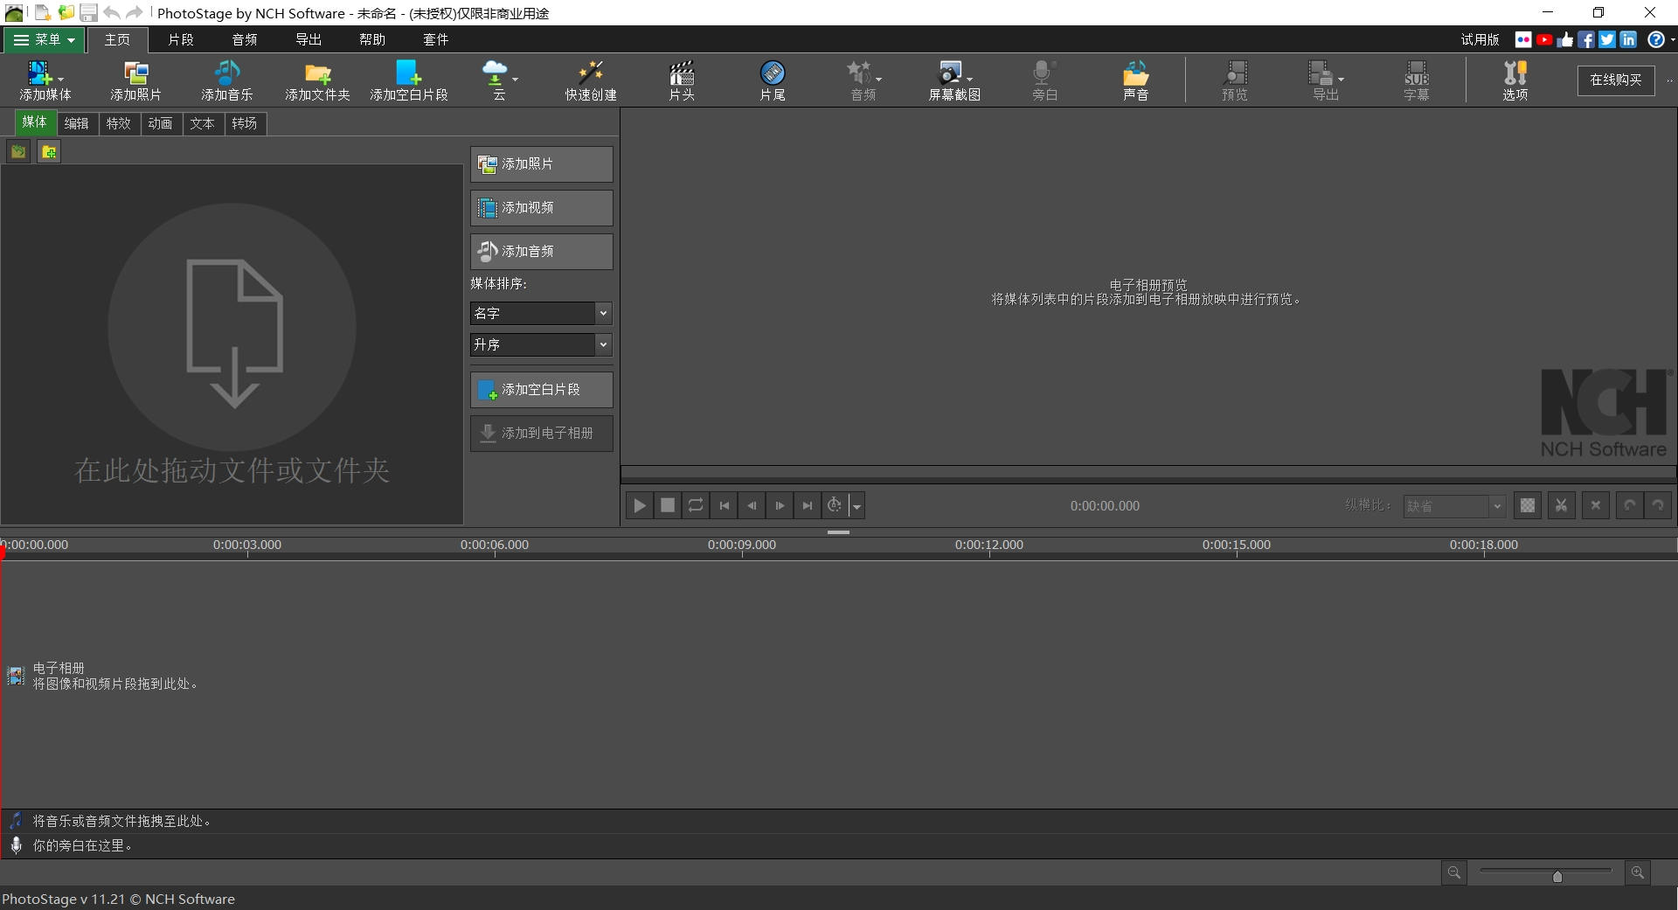This screenshot has width=1678, height=910.
Task: Click the 添加音乐 toolbar icon
Action: pos(226,80)
